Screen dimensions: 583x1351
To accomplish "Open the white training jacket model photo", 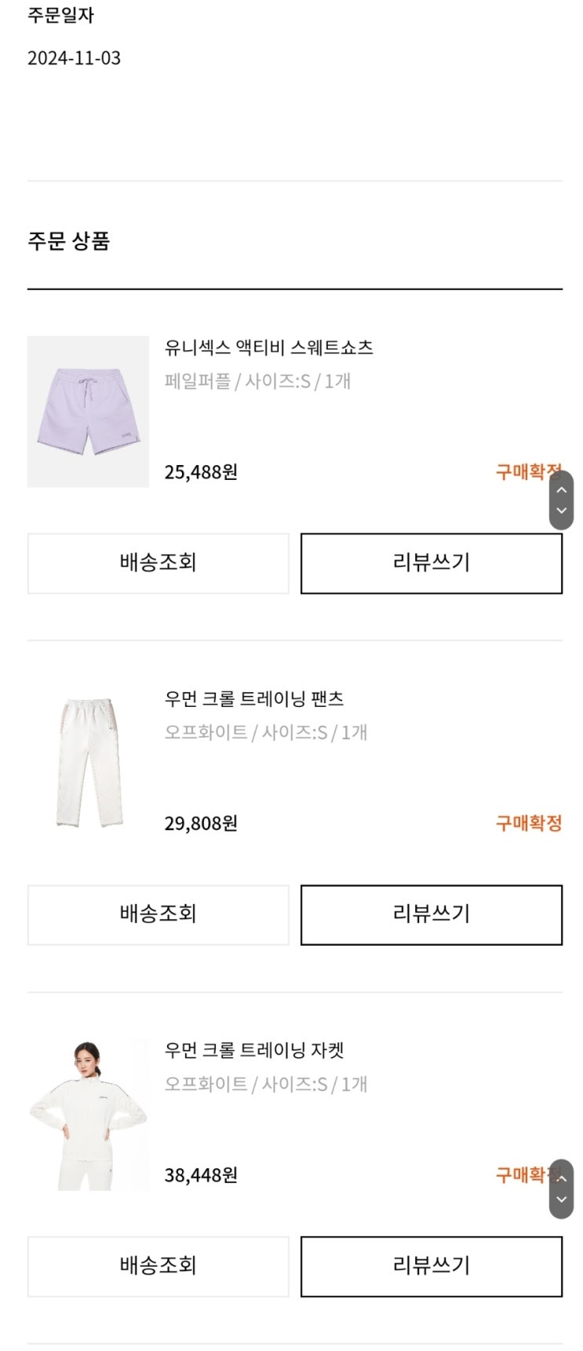I will 88,1115.
